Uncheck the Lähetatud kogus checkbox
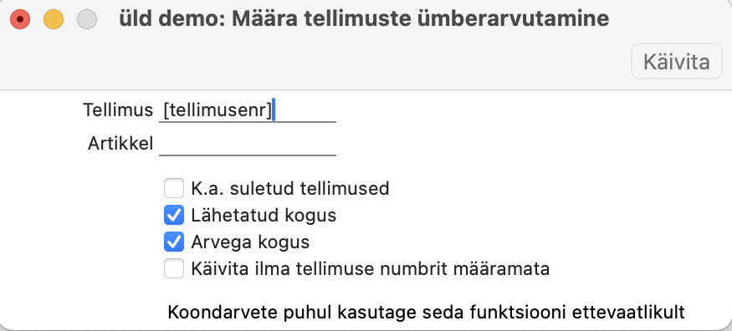Viewport: 732px width, 331px height. 174,216
